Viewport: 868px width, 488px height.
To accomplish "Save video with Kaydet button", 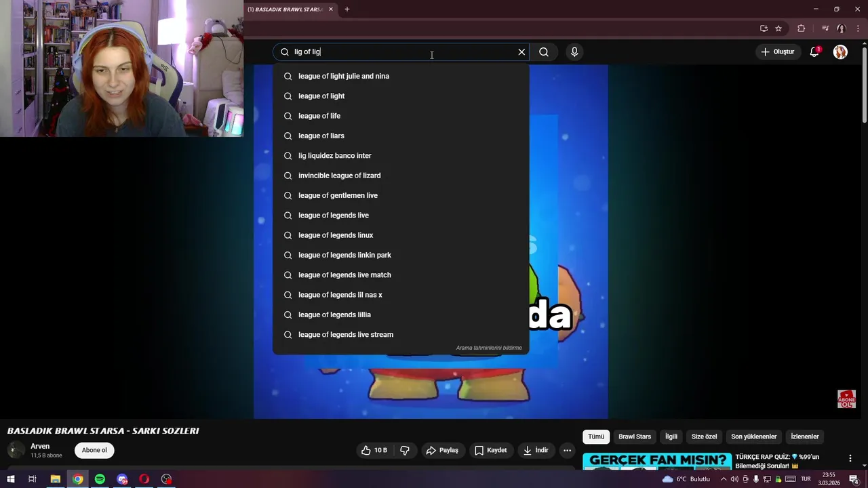I will [491, 450].
